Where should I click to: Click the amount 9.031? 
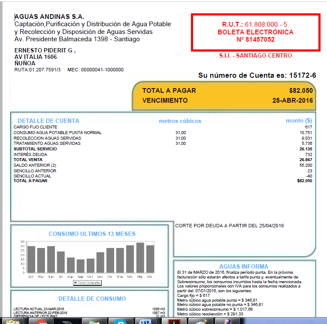[307, 138]
